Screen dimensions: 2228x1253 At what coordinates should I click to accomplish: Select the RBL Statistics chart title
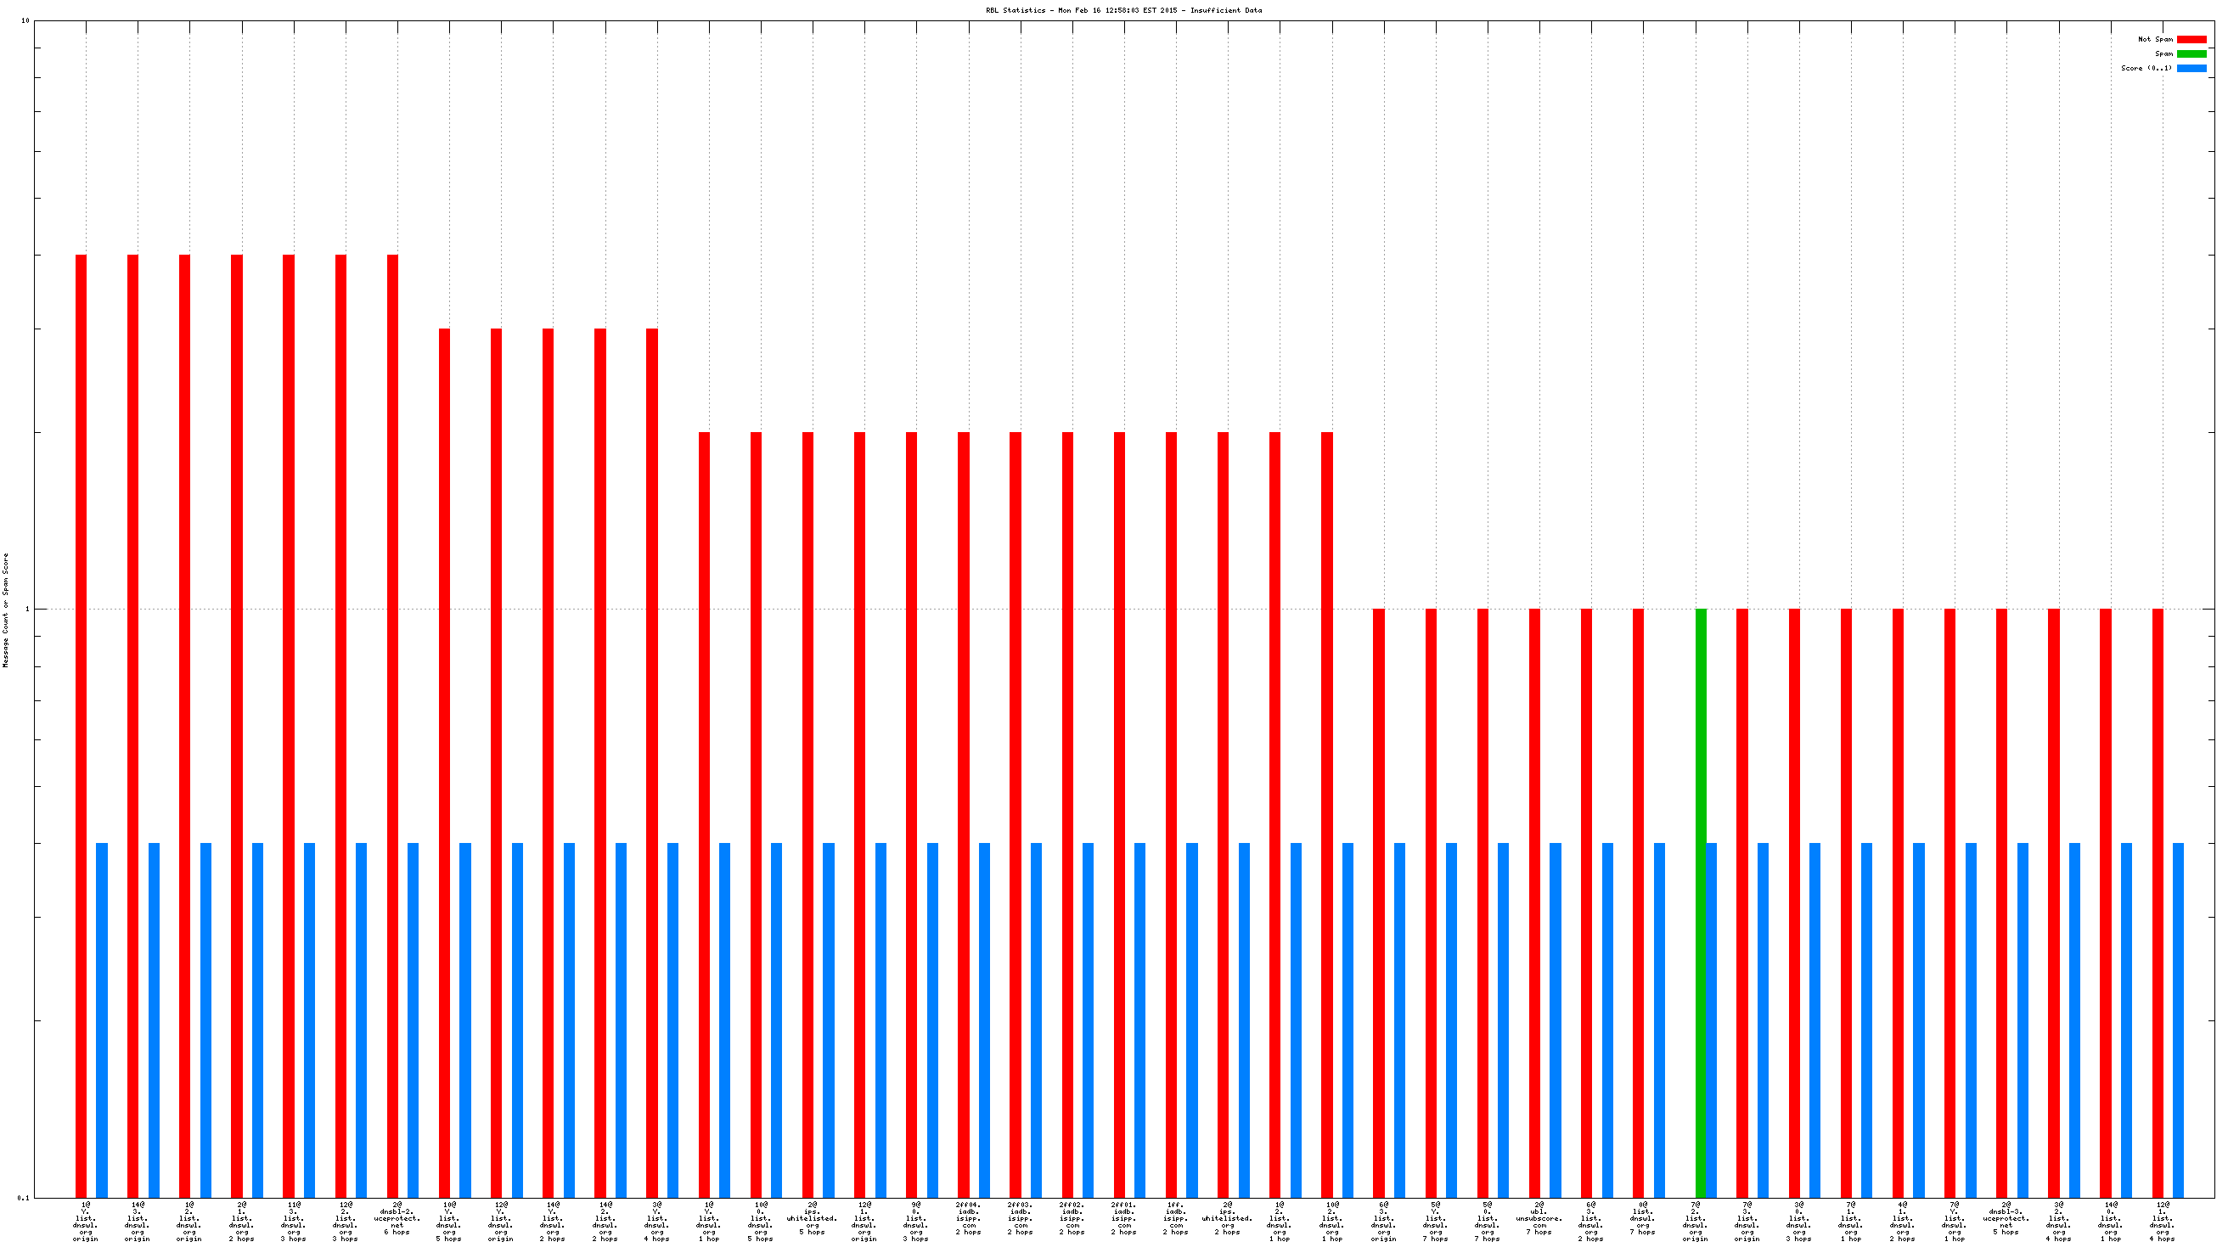coord(1123,10)
